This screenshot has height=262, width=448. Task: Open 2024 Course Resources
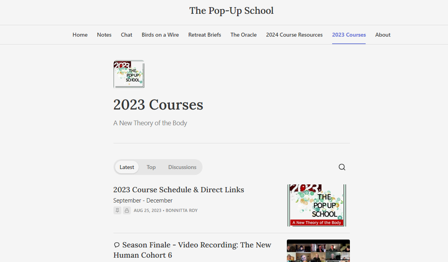[294, 35]
